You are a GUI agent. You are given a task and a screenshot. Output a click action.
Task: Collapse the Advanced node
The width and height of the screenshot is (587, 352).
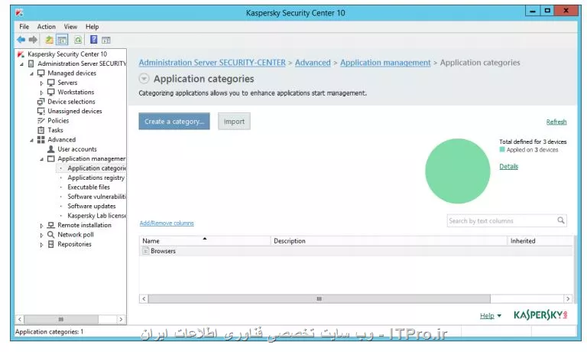32,140
